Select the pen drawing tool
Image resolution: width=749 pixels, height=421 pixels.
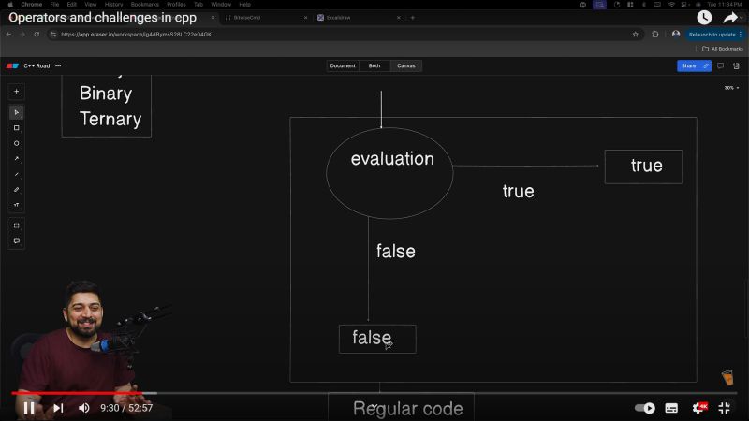16,190
